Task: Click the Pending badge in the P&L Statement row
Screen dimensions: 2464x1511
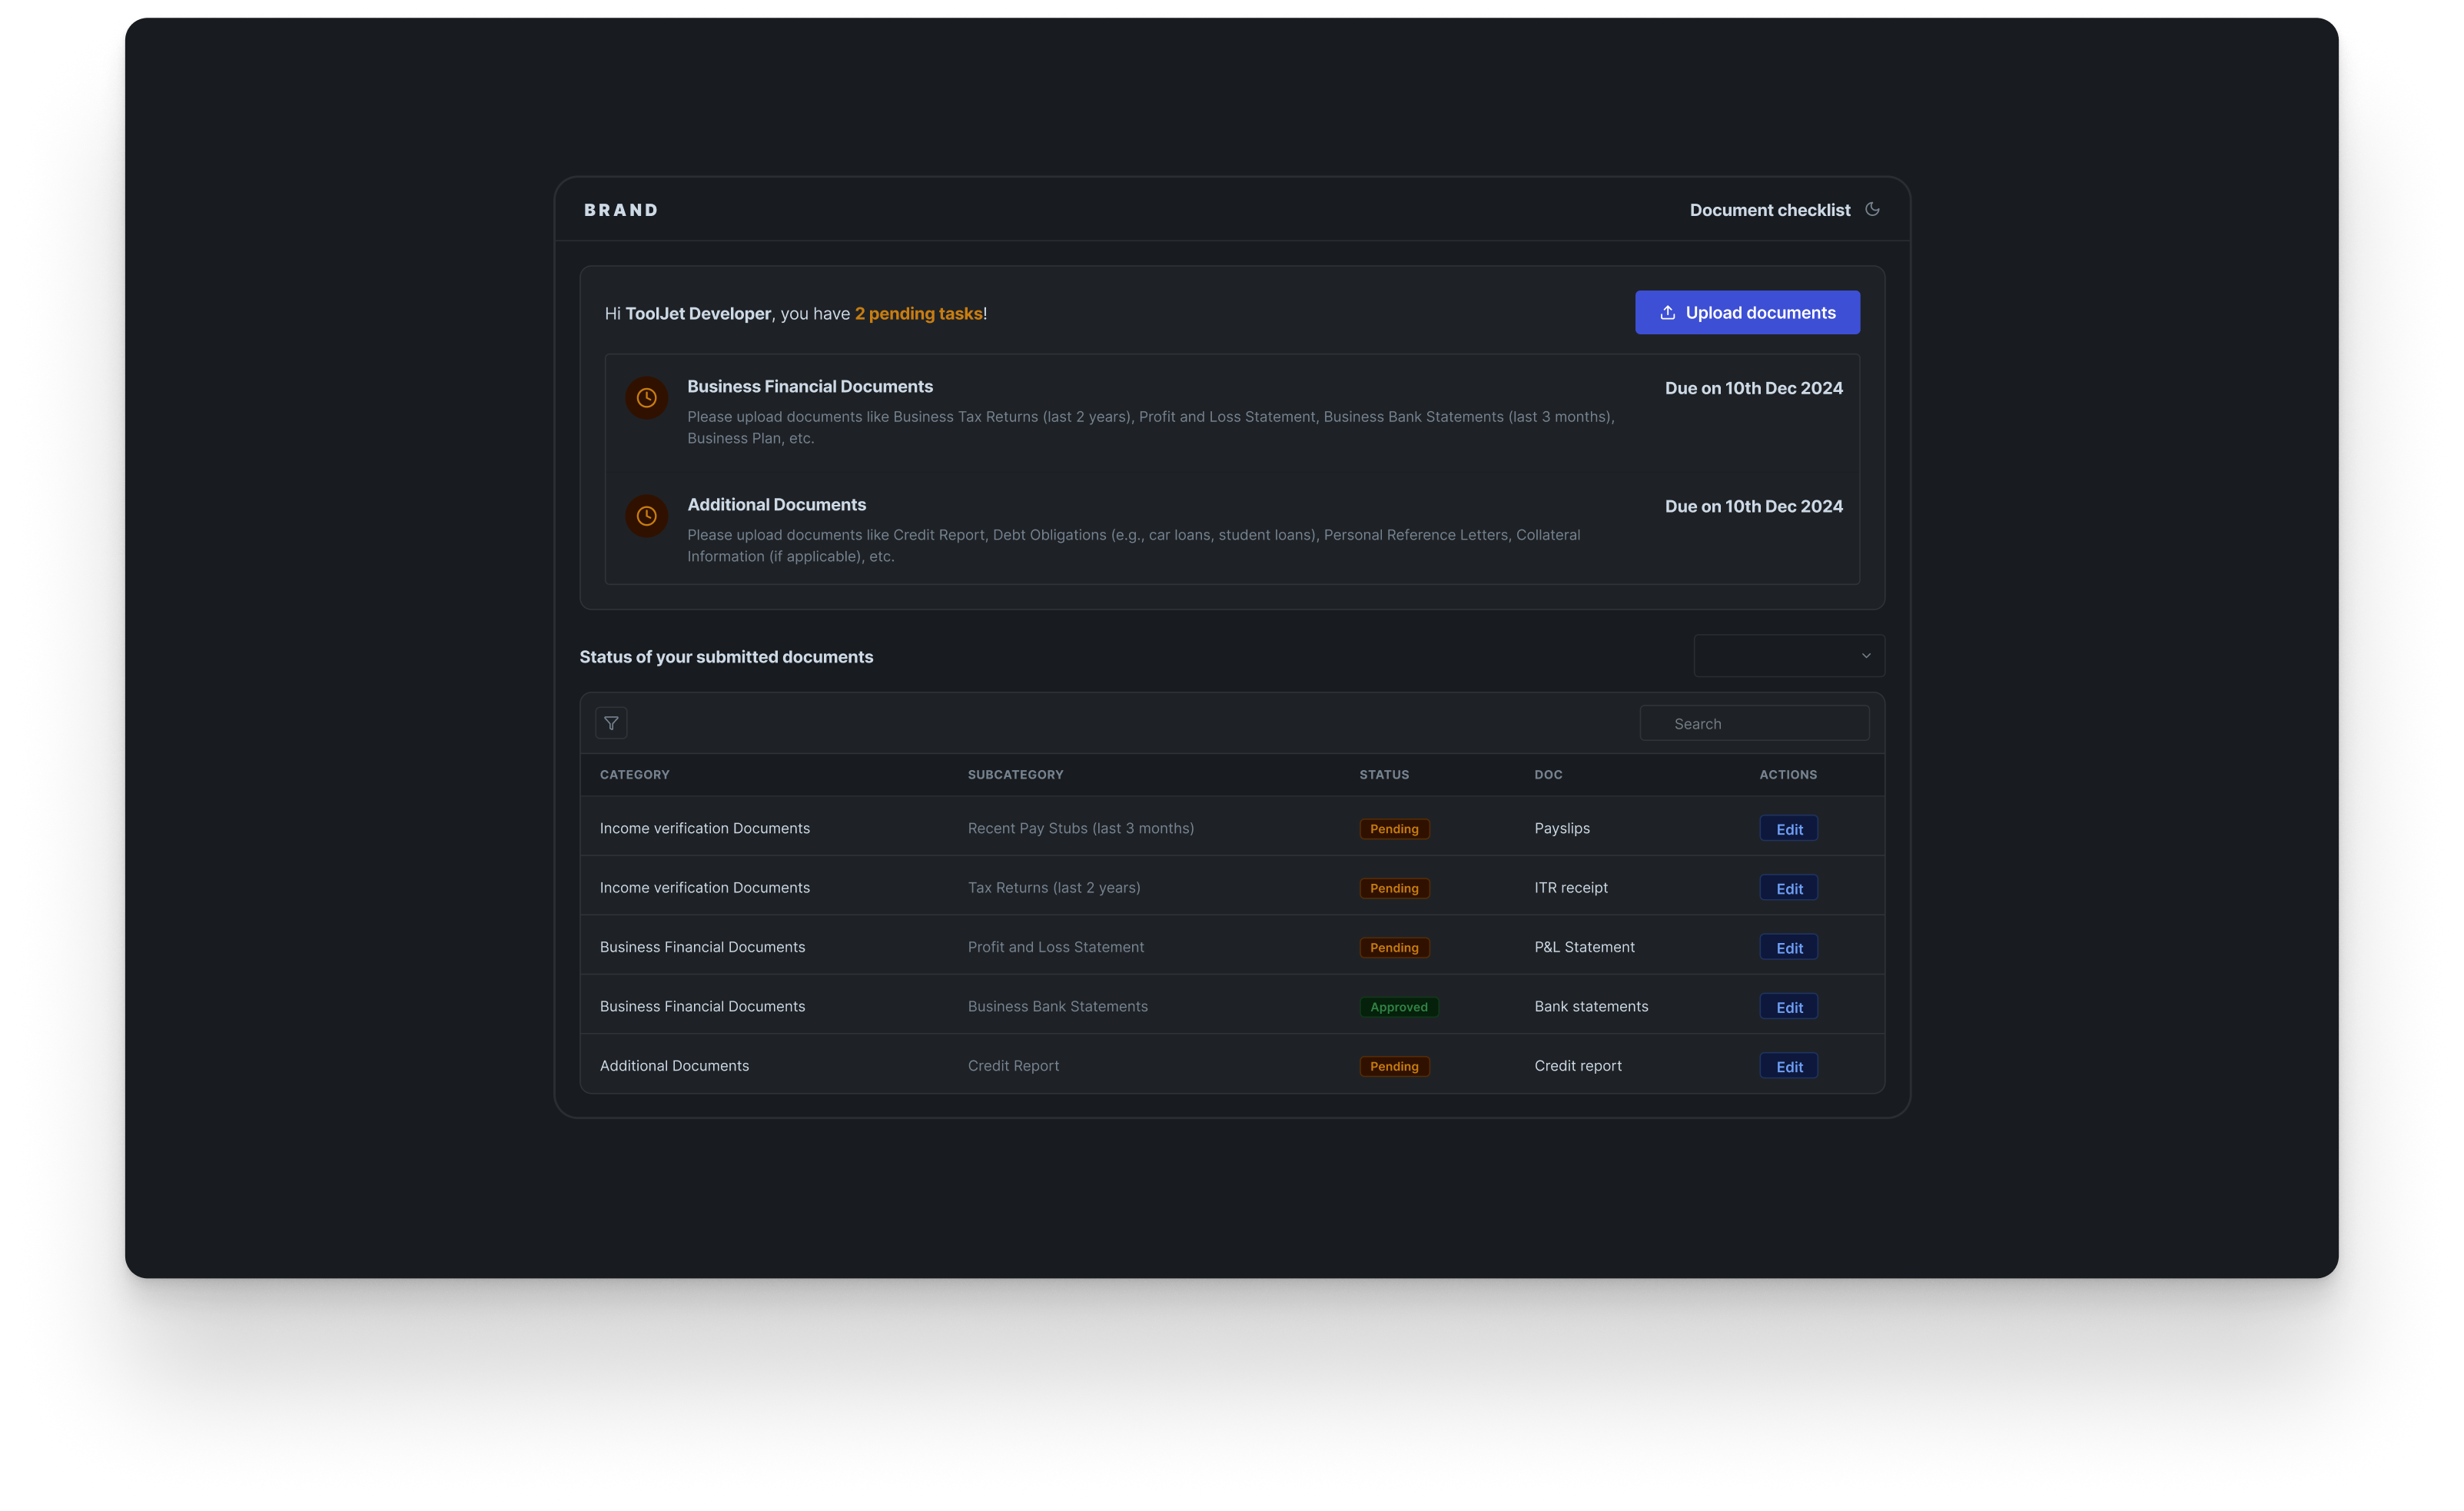Action: (x=1394, y=947)
